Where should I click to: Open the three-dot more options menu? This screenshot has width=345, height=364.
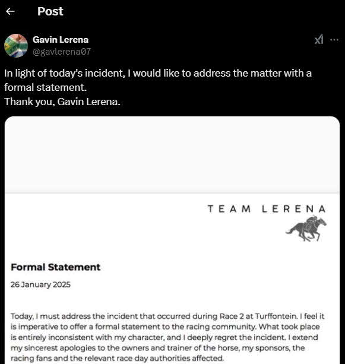[334, 40]
